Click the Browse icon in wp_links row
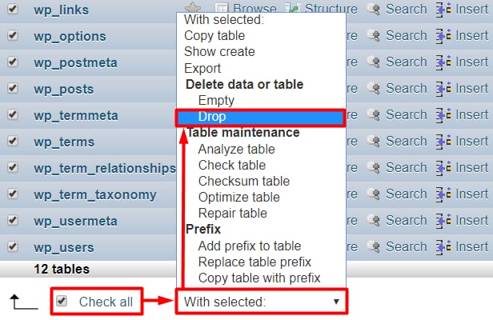Viewport: 493px width, 320px height. pos(222,10)
